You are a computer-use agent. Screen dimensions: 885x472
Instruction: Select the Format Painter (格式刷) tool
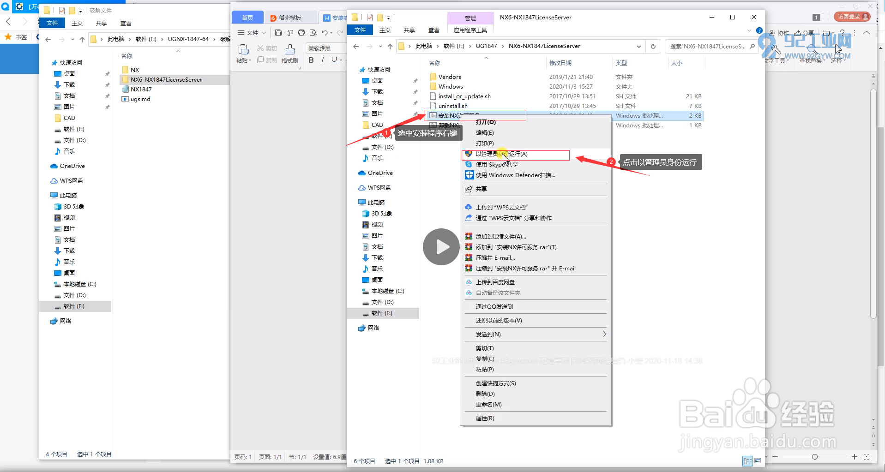(290, 54)
